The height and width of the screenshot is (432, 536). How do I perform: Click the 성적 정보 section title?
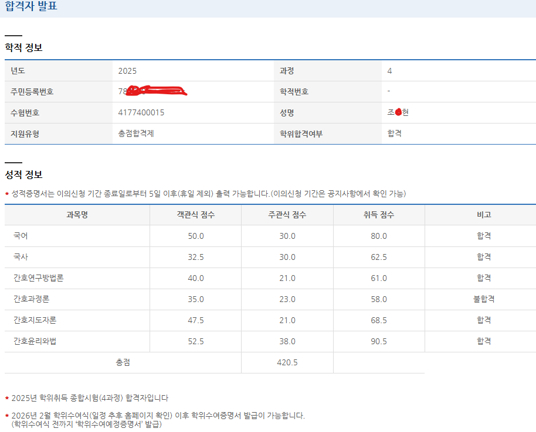tap(23, 174)
